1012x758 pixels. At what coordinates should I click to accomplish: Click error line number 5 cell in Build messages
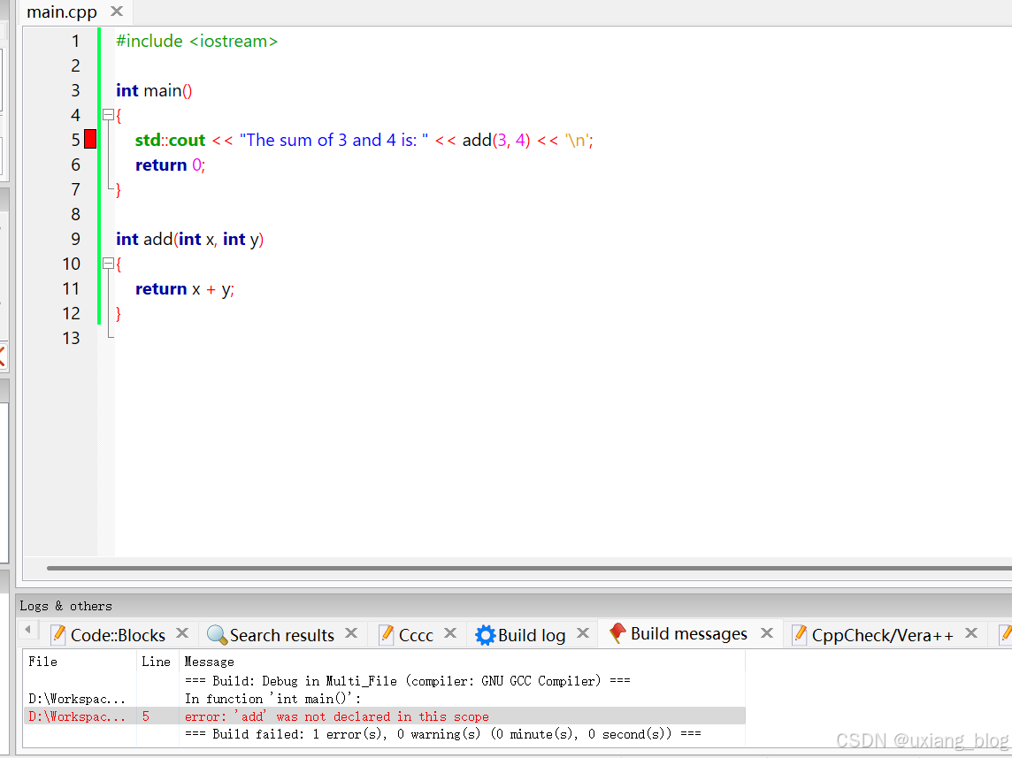point(146,716)
